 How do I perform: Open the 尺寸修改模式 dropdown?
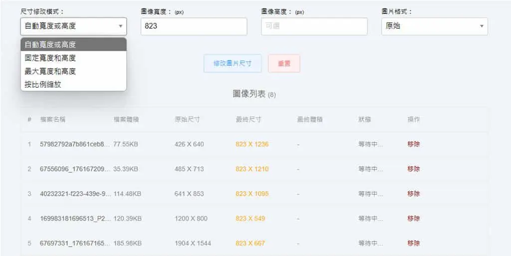click(x=73, y=26)
